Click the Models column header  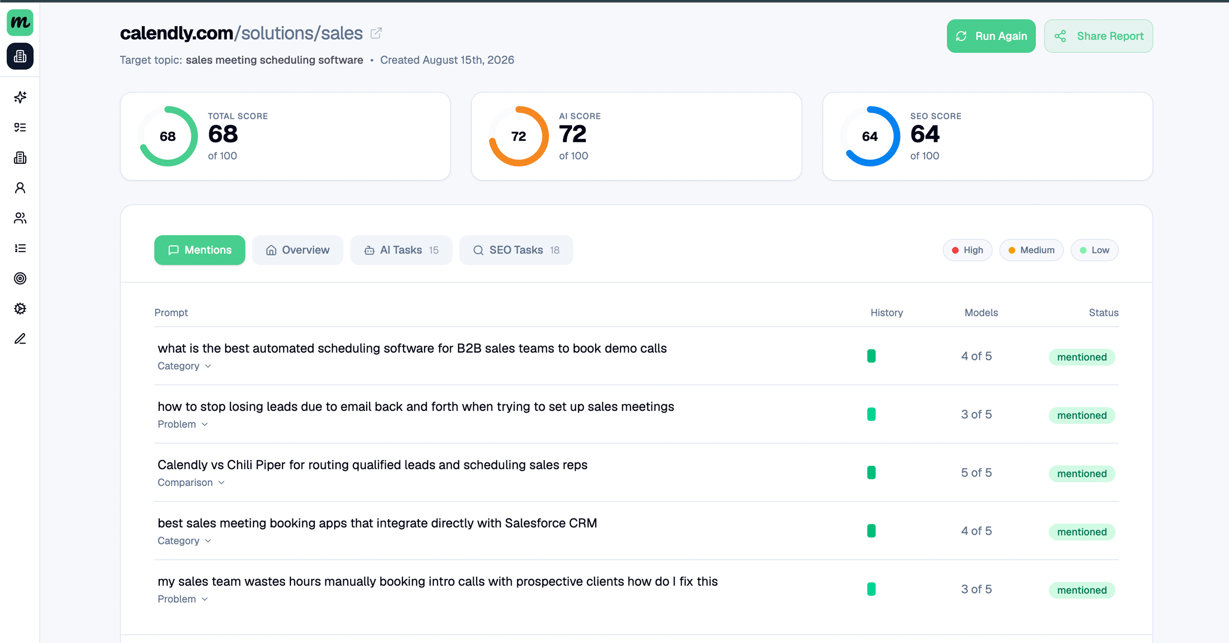coord(981,313)
